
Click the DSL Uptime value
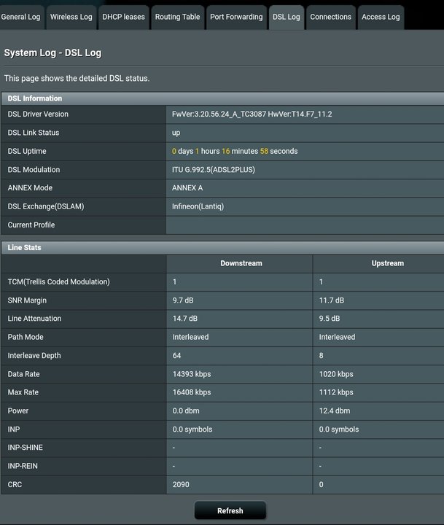click(235, 152)
